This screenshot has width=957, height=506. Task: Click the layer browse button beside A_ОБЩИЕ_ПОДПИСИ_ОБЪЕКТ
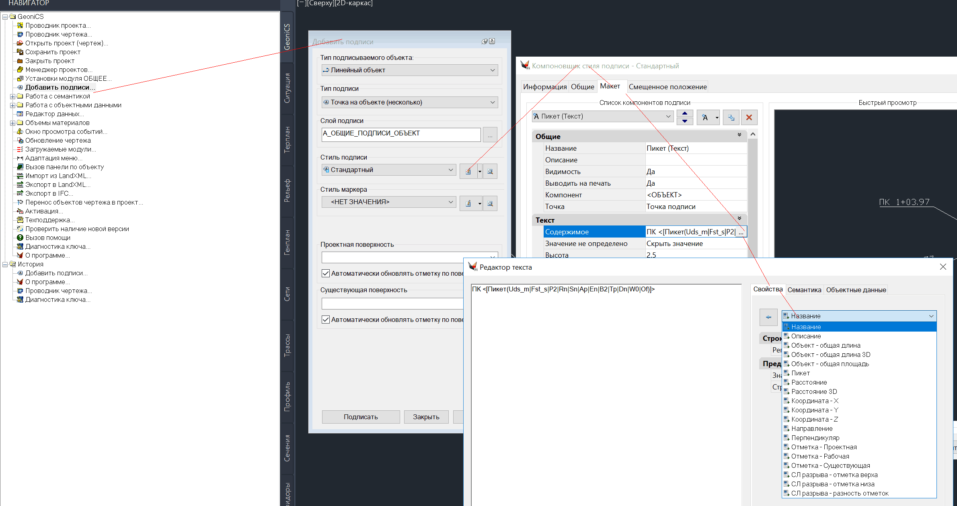pyautogui.click(x=490, y=135)
